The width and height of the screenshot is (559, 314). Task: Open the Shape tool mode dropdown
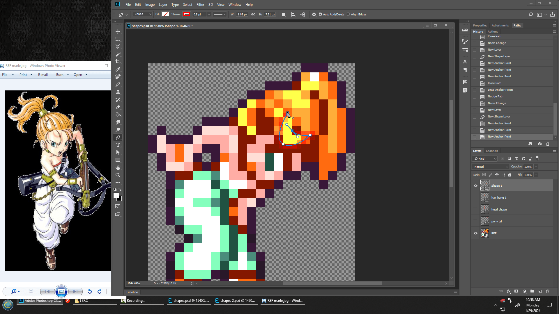tap(142, 14)
